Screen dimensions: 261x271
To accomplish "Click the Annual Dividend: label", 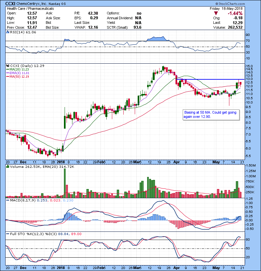I will coord(120,18).
